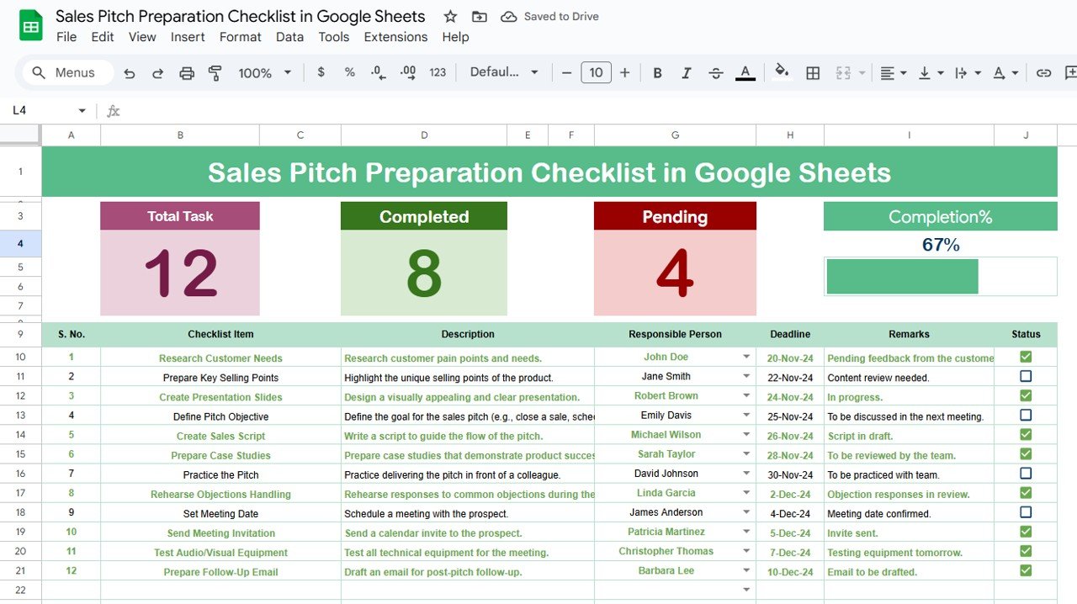
Task: Star this spreadsheet document
Action: click(x=450, y=17)
